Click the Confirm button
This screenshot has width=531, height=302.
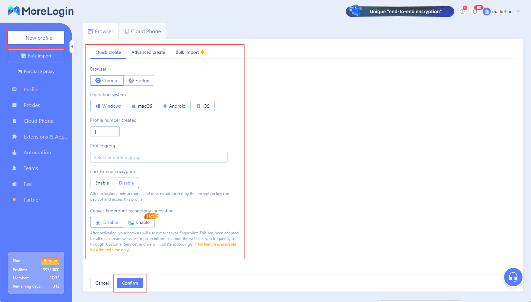coord(130,283)
